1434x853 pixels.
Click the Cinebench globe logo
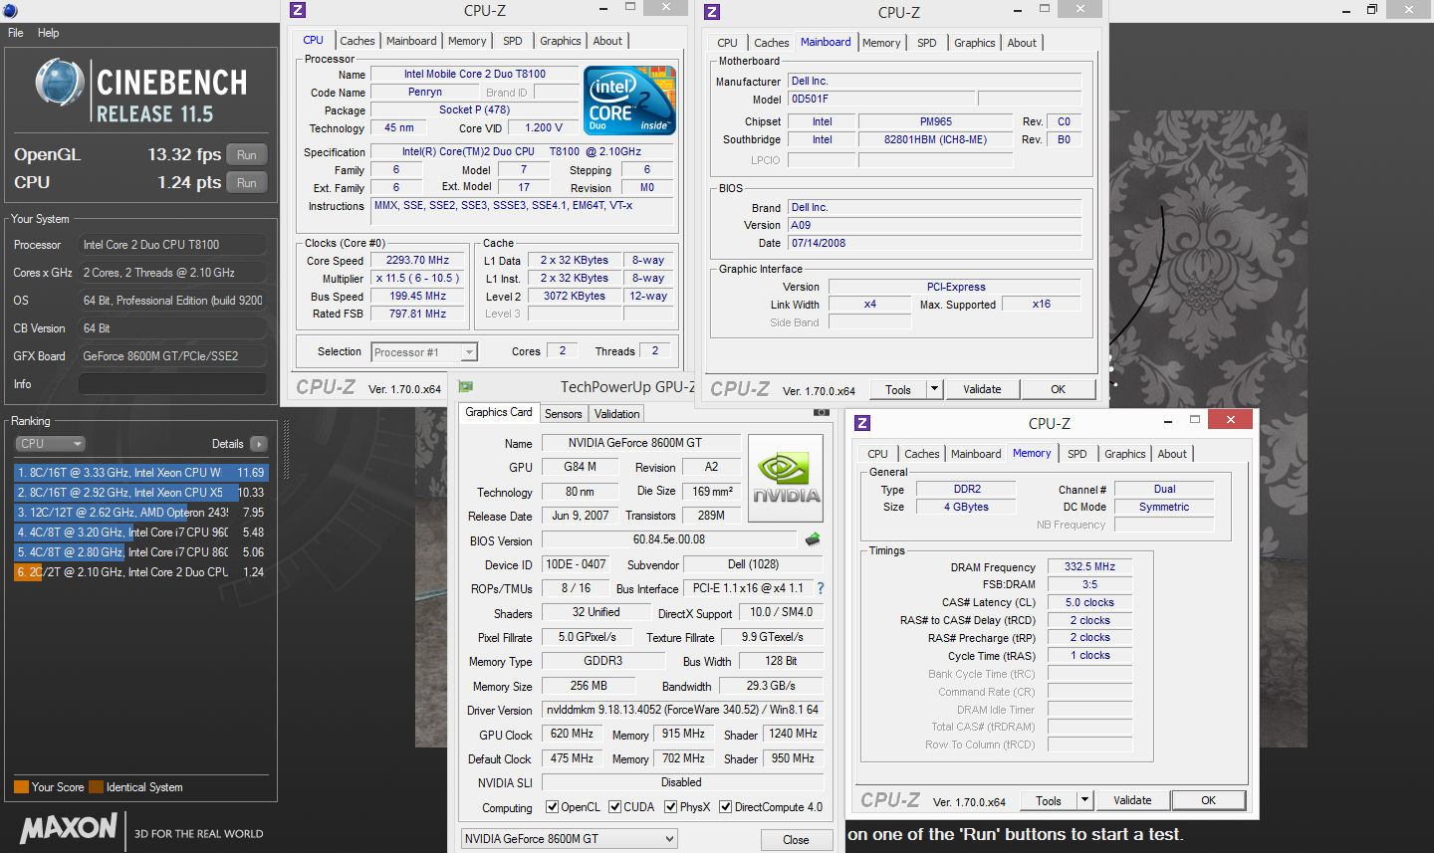pos(60,83)
